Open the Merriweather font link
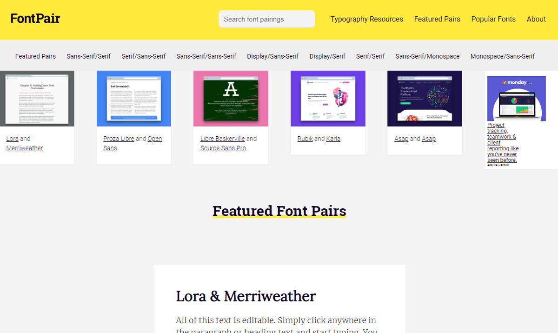 point(24,148)
